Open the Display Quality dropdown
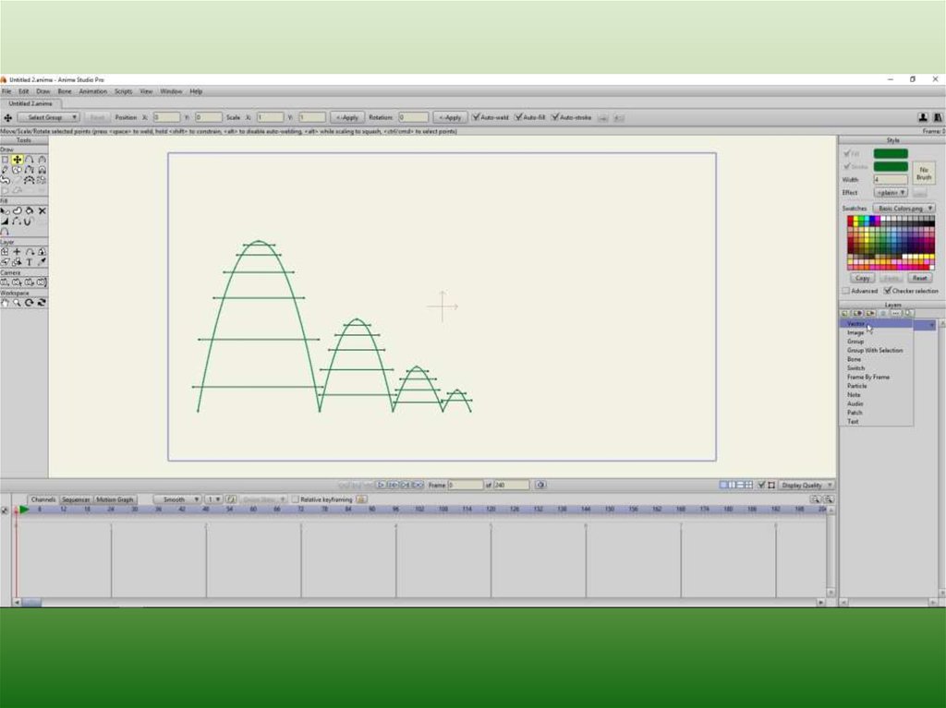Viewport: 946px width, 708px height. (806, 485)
